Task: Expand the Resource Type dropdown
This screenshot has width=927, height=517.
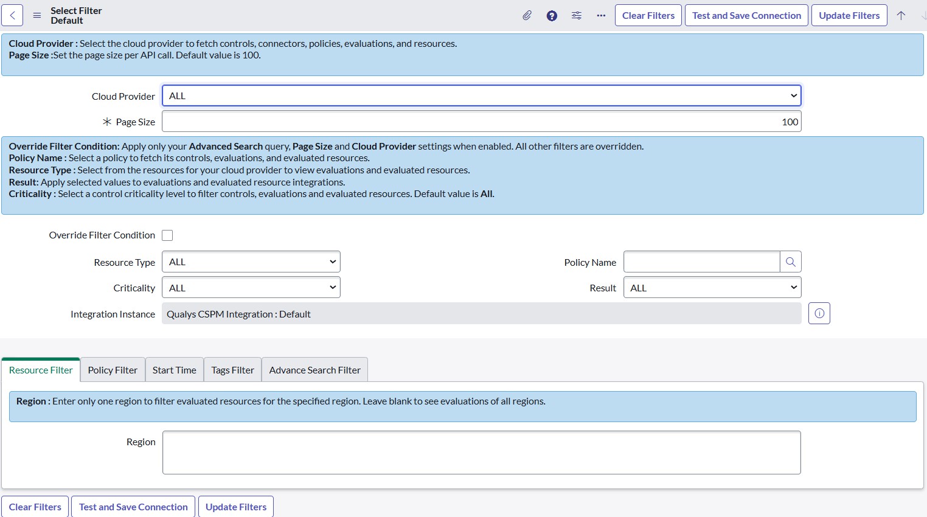Action: tap(251, 262)
